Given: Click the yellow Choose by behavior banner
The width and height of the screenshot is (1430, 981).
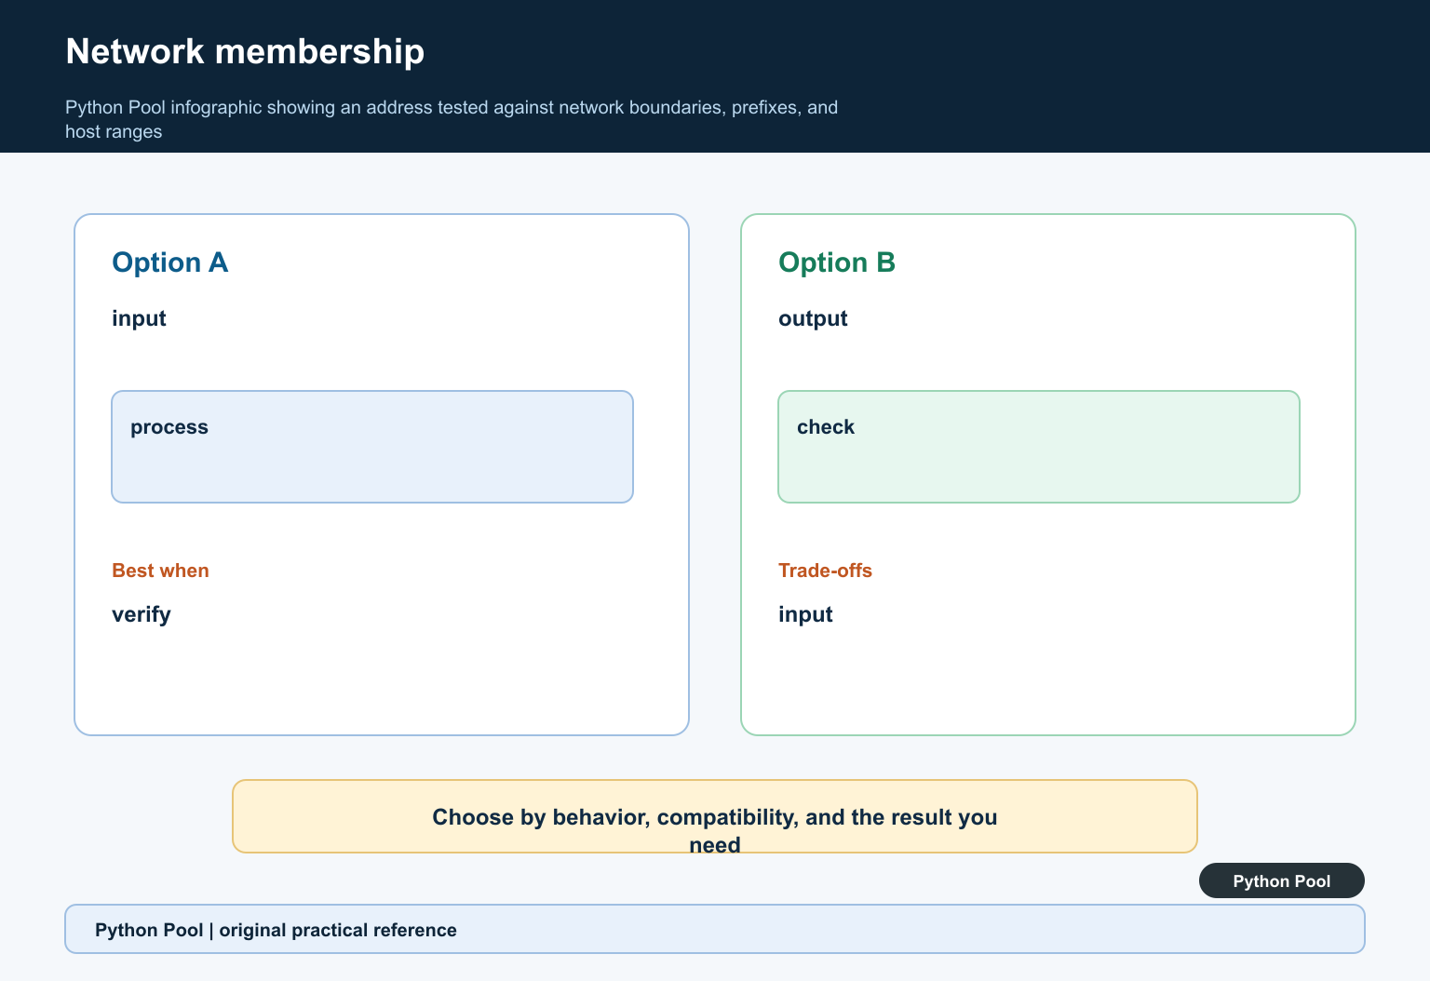Looking at the screenshot, I should (x=715, y=816).
